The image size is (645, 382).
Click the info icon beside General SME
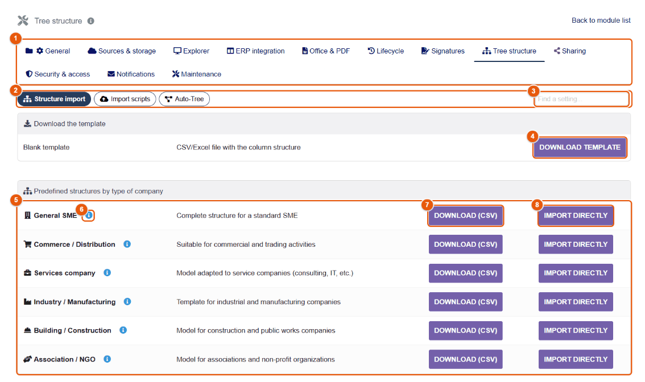(x=89, y=215)
